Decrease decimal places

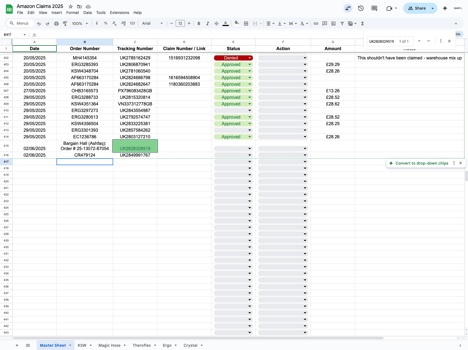click(x=115, y=23)
